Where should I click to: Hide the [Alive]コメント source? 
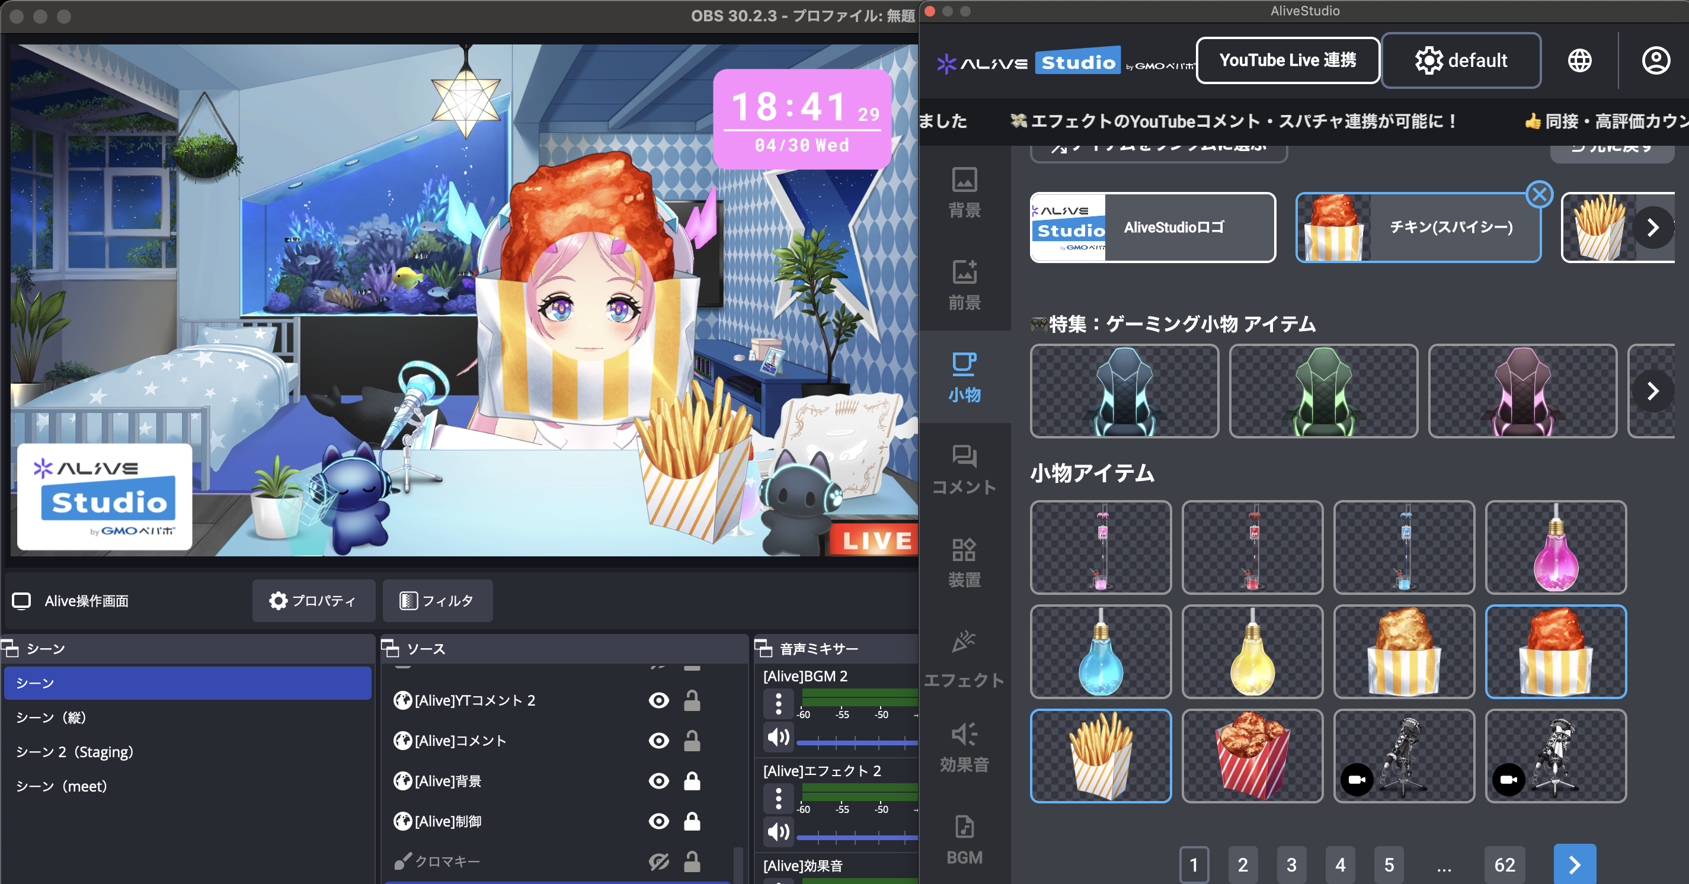click(658, 741)
